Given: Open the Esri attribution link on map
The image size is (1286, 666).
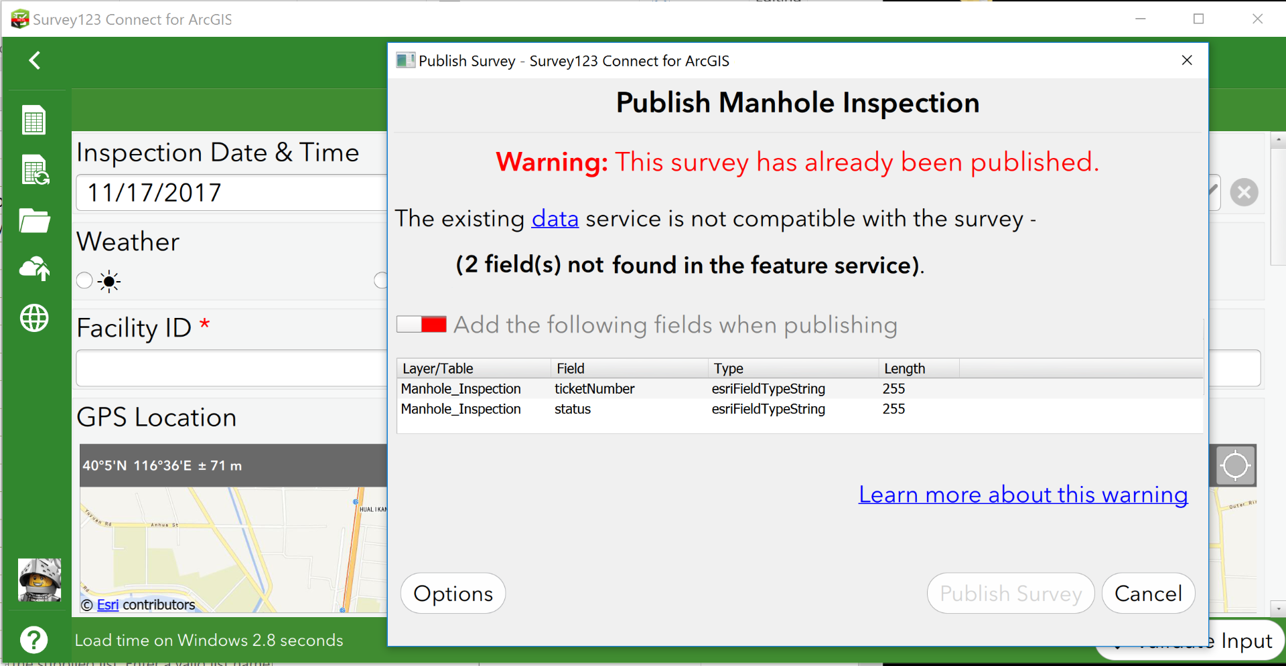Looking at the screenshot, I should click(108, 605).
